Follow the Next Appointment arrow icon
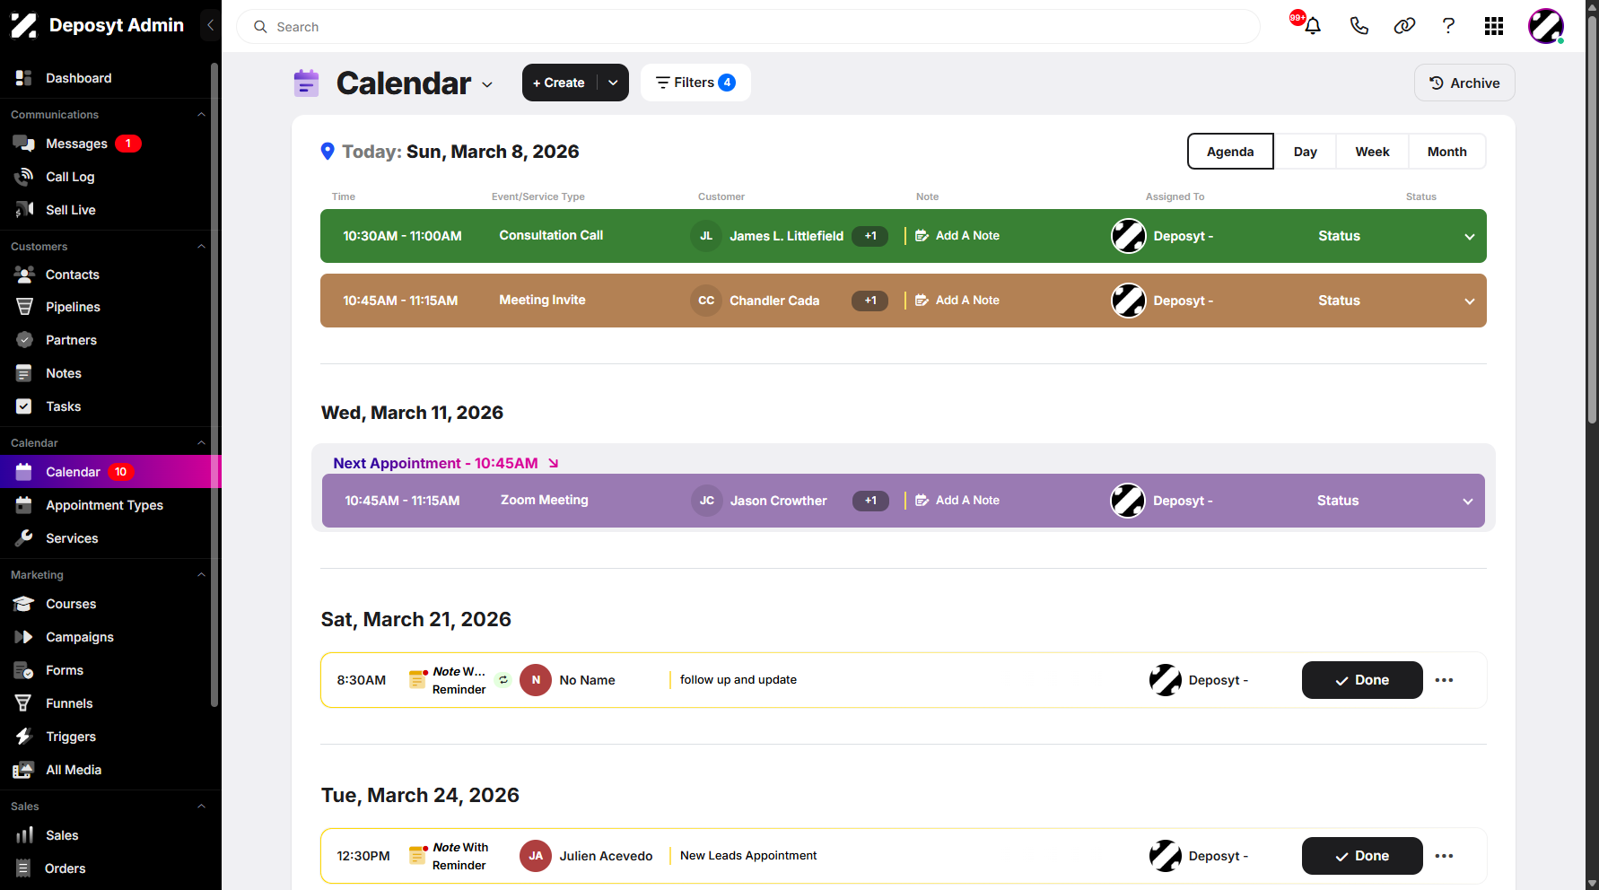 click(554, 463)
